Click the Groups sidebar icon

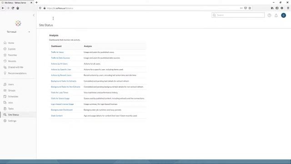[x=5, y=90]
